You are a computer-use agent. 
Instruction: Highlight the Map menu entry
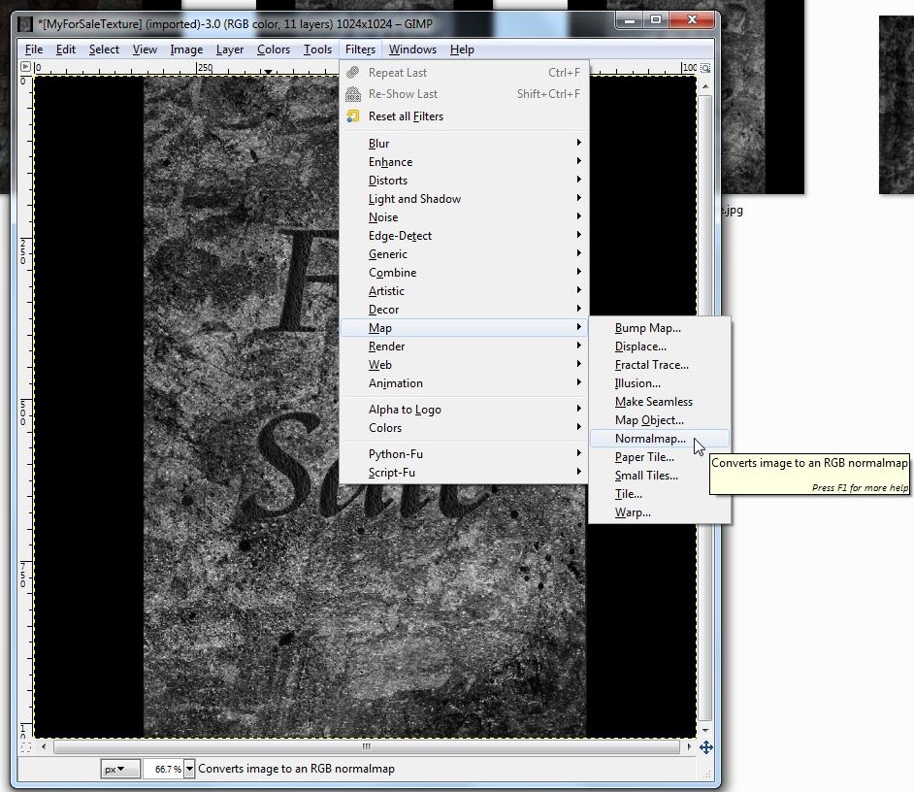[464, 328]
